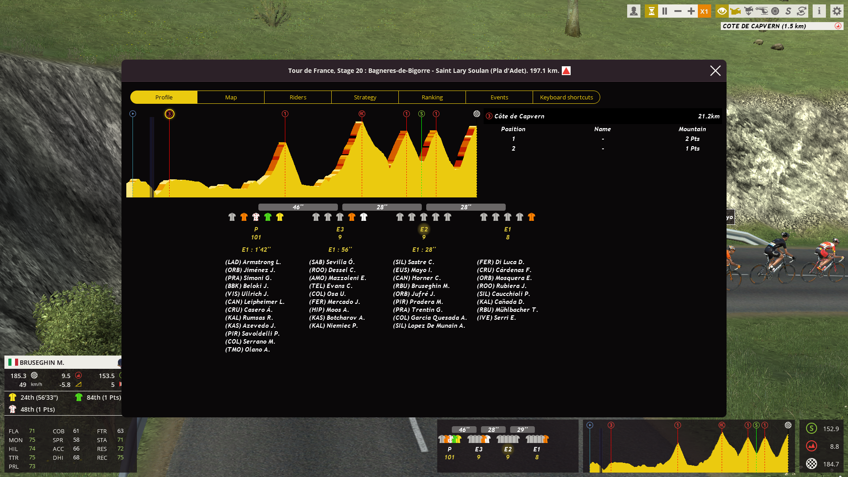Select rider Evans C. in E3 list
The width and height of the screenshot is (848, 477).
pyautogui.click(x=331, y=286)
